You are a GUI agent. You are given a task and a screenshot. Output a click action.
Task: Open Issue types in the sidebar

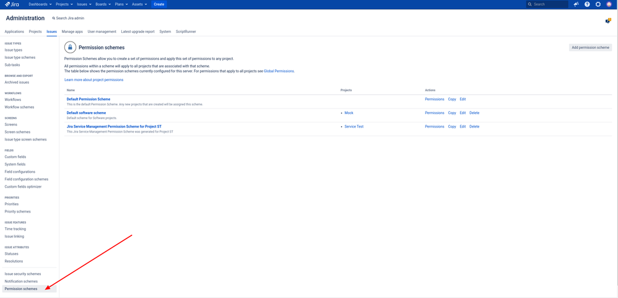pos(14,50)
